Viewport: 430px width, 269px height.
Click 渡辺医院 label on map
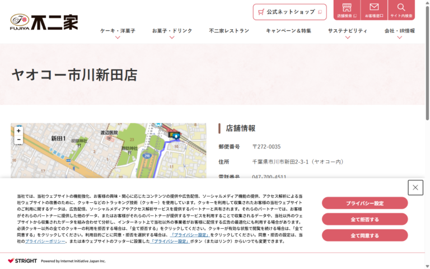click(x=109, y=133)
